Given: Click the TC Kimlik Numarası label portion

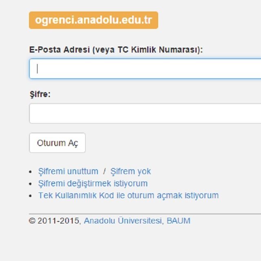Looking at the screenshot, I should pos(157,50).
